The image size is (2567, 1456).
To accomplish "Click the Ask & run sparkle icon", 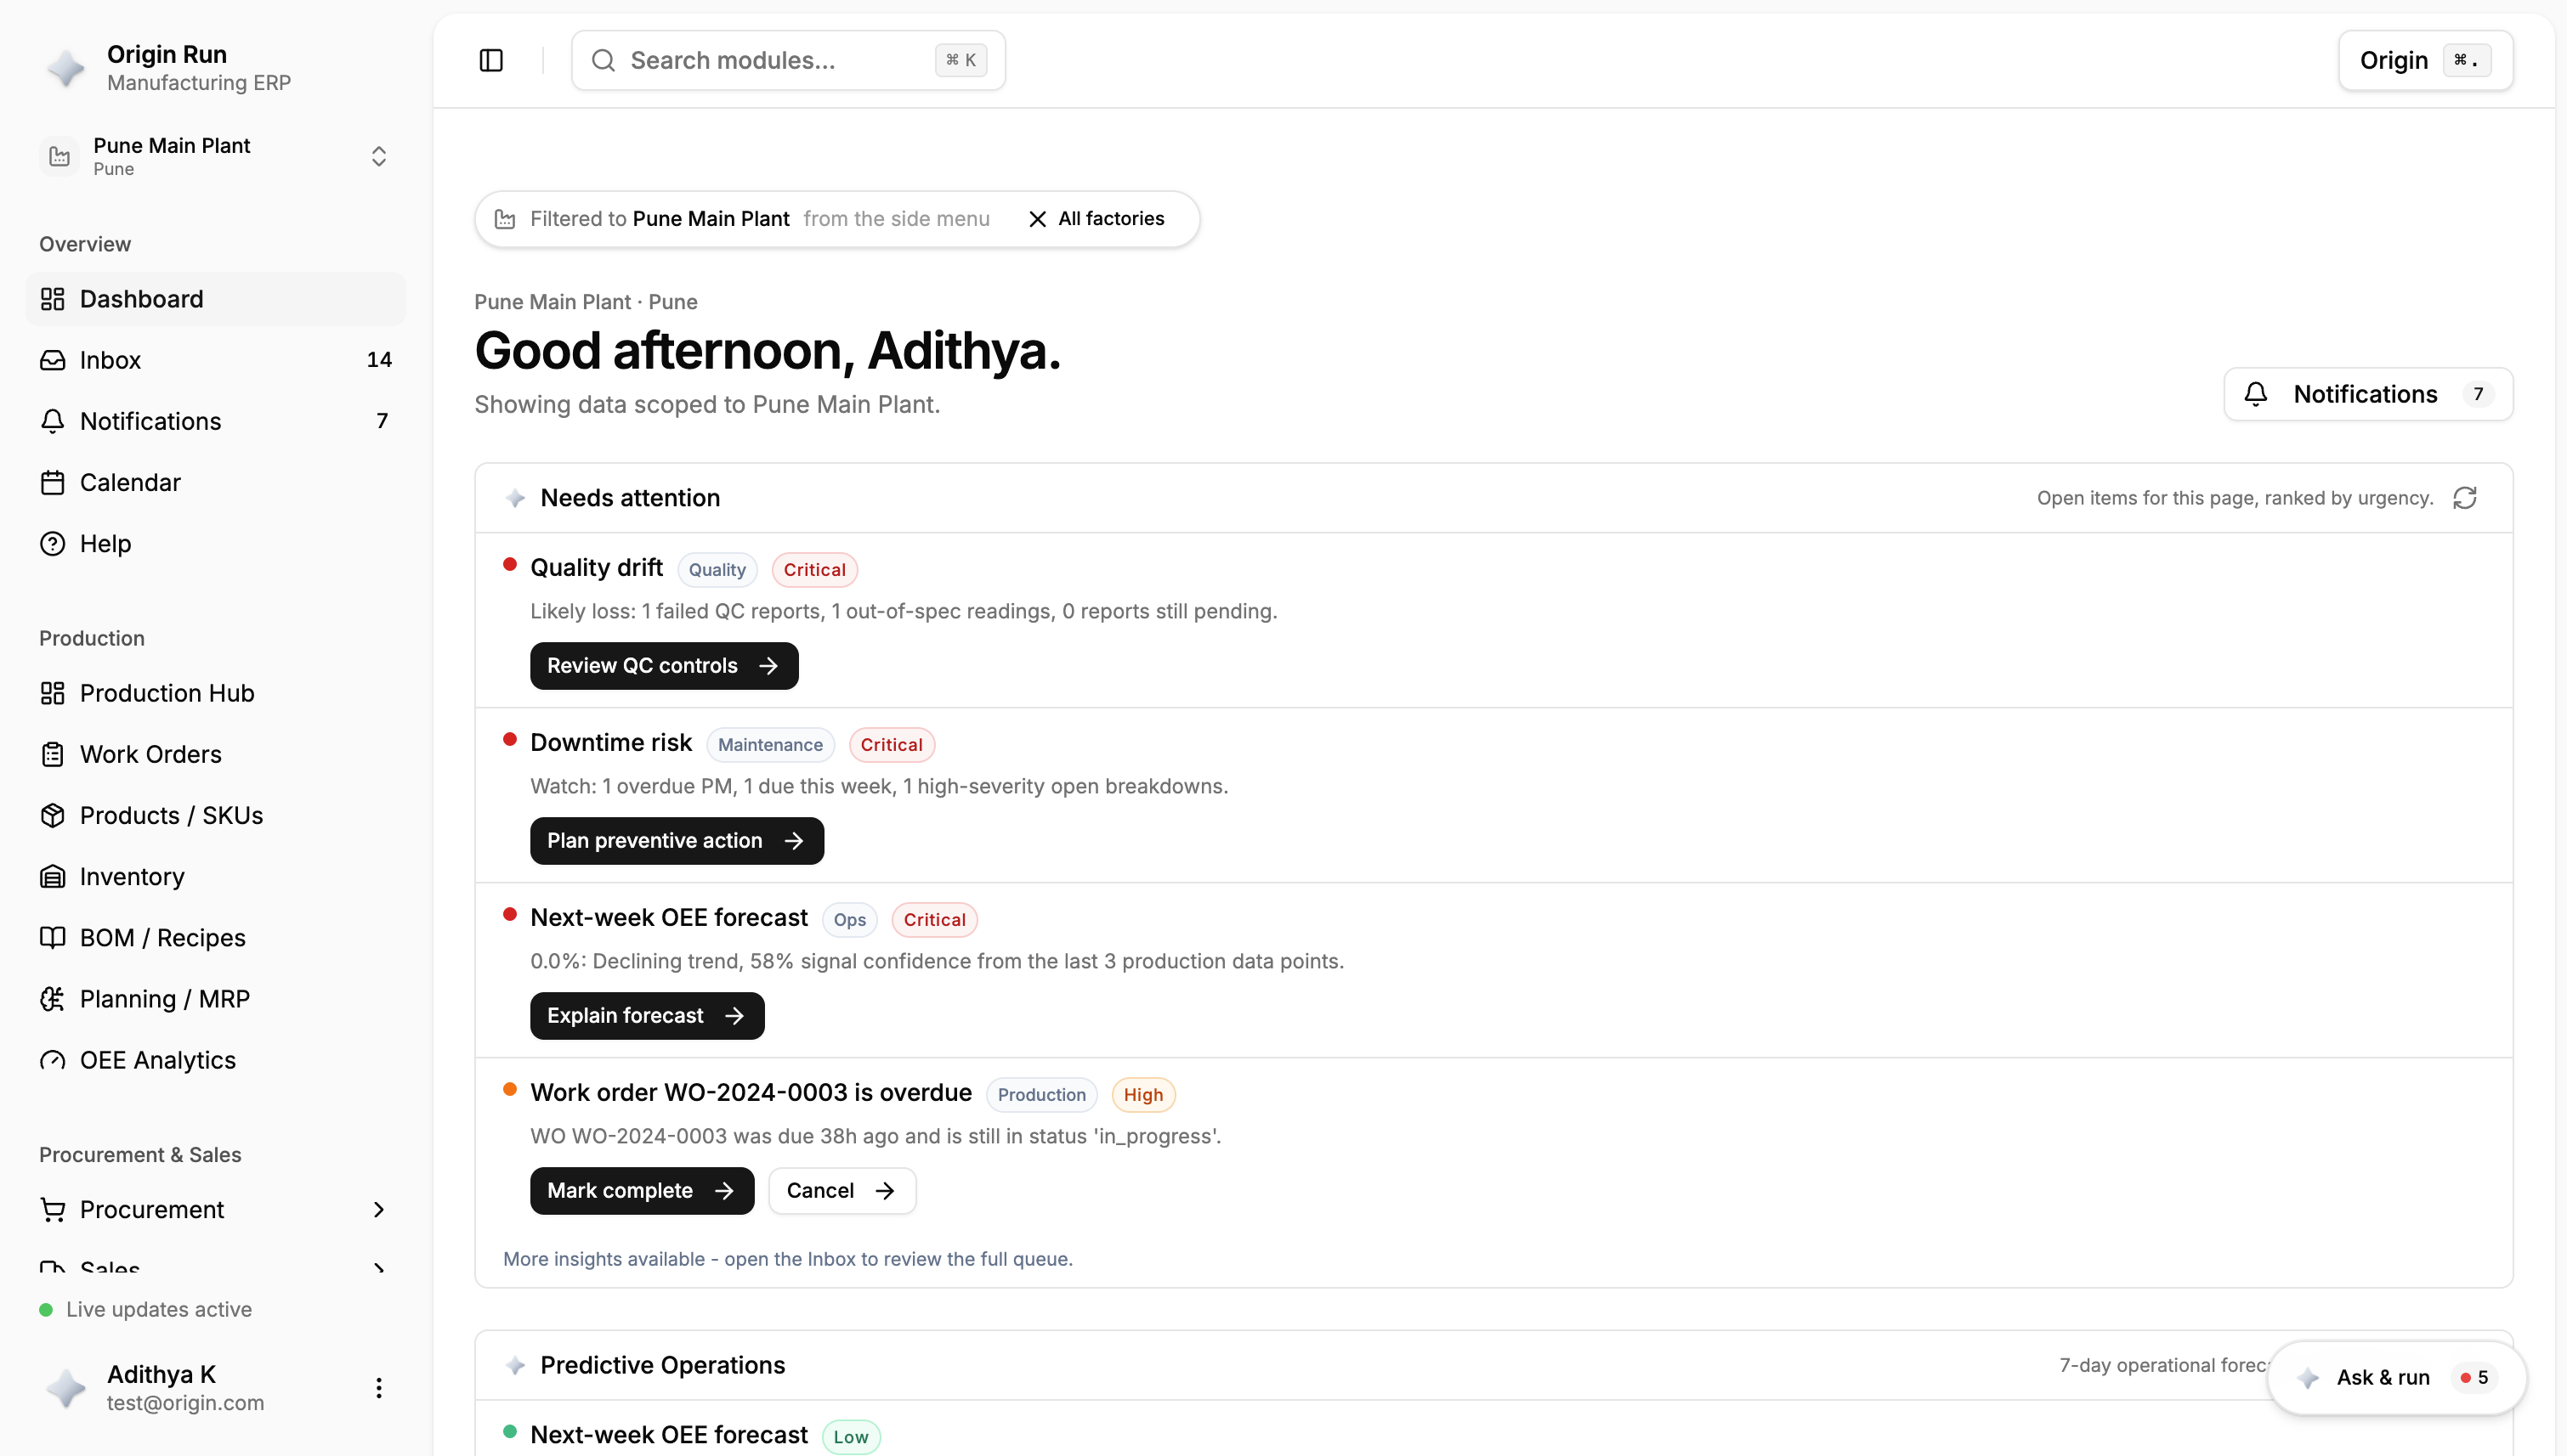I will click(x=2308, y=1377).
